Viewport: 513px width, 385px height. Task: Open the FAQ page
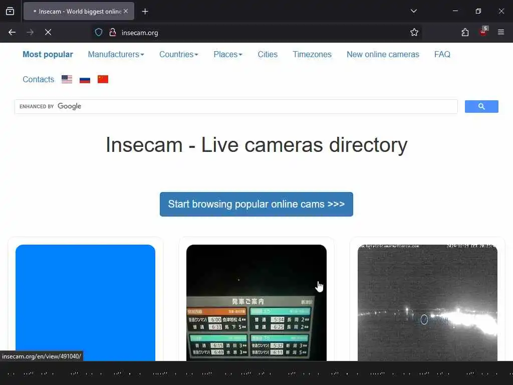[x=442, y=54]
